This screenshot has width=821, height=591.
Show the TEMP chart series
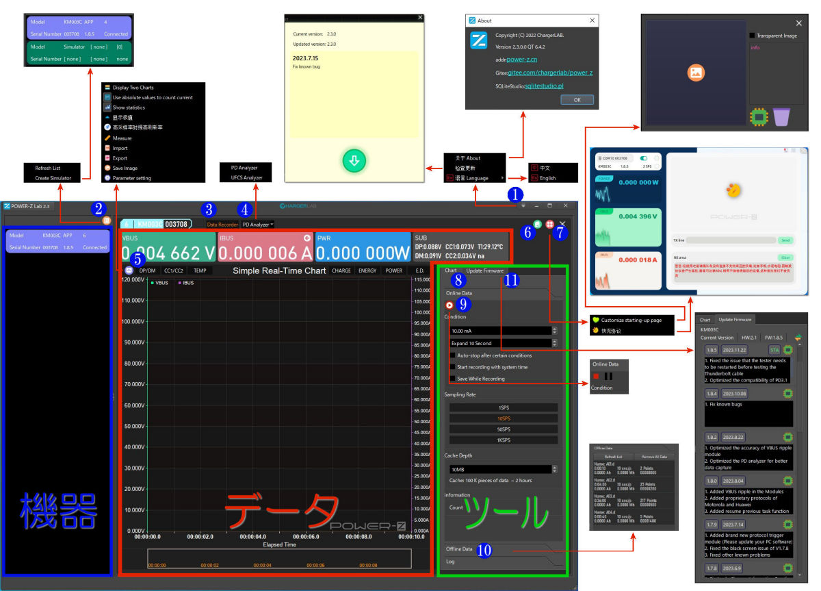pyautogui.click(x=200, y=271)
